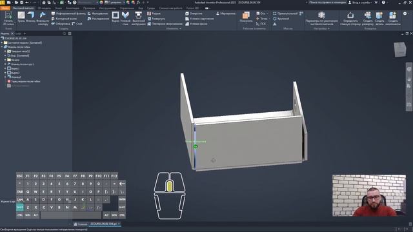
Task: Click Make Components tool
Action: pyautogui.click(x=393, y=18)
